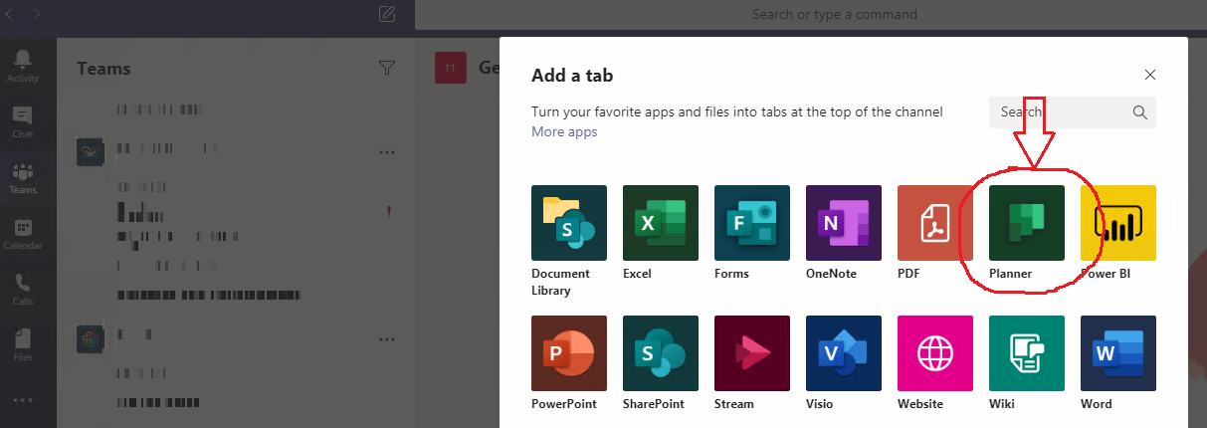Viewport: 1207px width, 428px height.
Task: Add a Word tab
Action: coord(1118,353)
